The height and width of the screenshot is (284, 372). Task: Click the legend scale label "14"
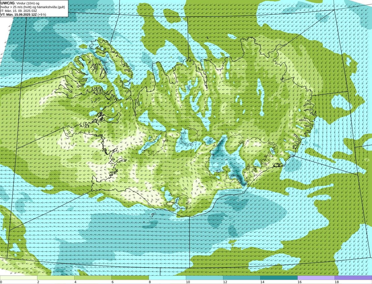click(262, 282)
